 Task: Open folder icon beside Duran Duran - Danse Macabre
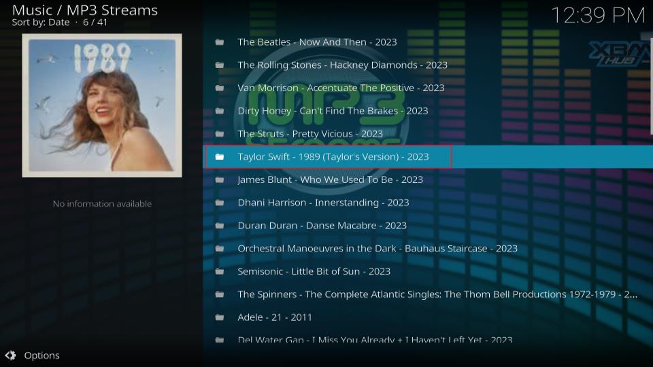coord(220,226)
